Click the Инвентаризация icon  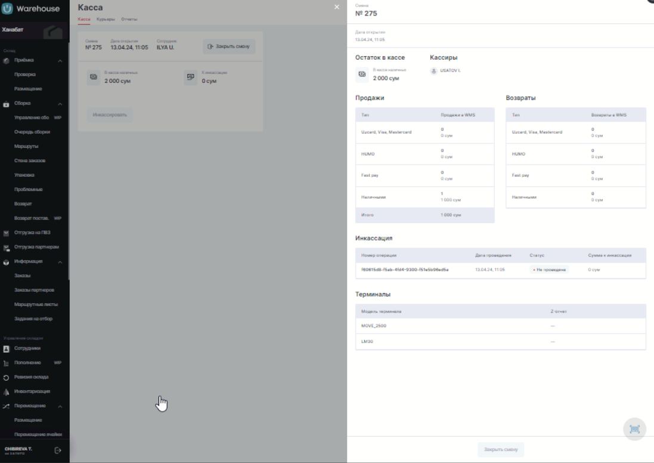[x=6, y=392]
